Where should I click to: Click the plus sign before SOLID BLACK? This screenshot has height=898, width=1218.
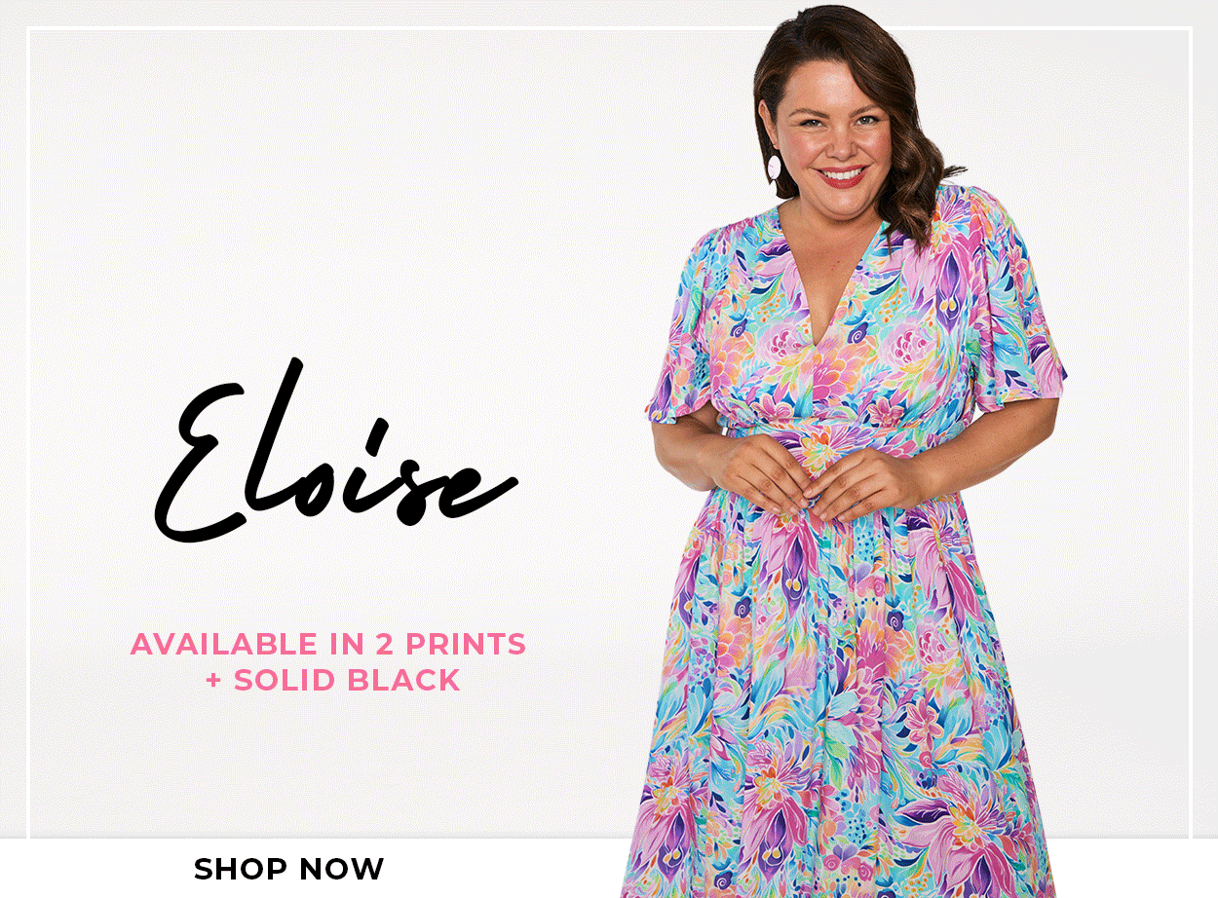point(214,680)
